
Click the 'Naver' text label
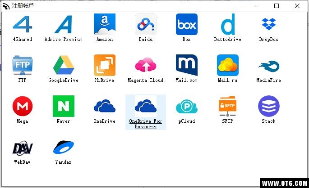coord(63,121)
